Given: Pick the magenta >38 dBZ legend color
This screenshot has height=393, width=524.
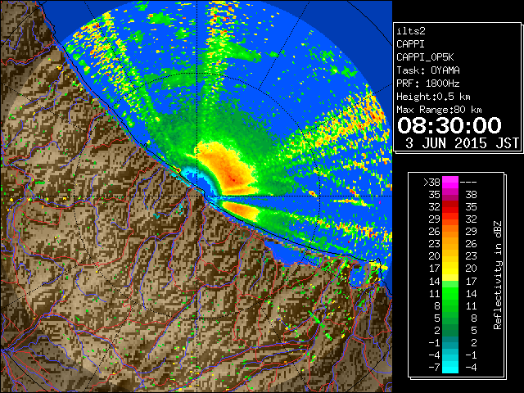Looking at the screenshot, I should (x=450, y=182).
